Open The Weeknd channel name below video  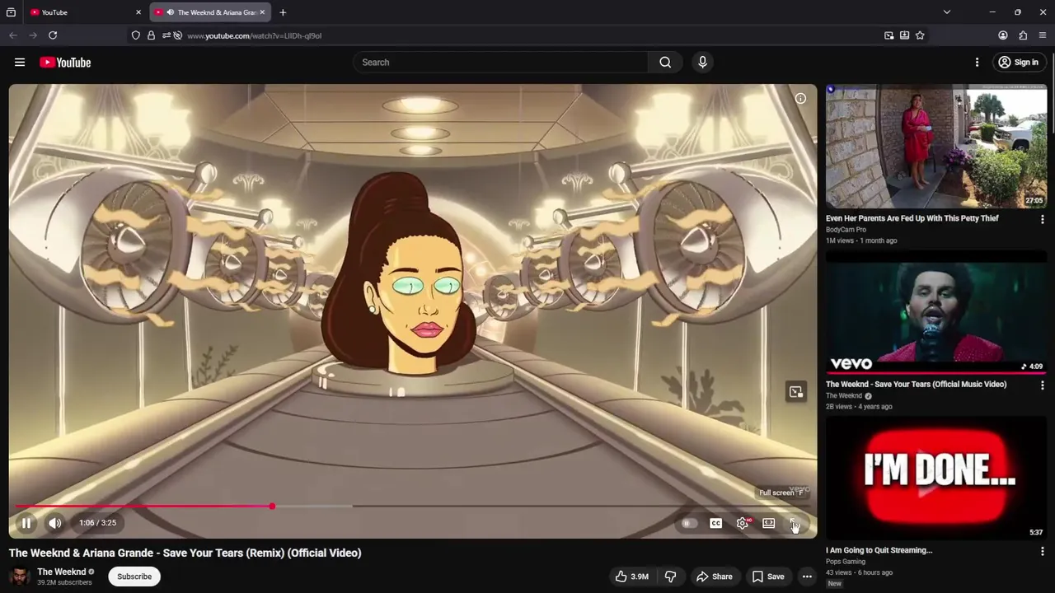pos(62,572)
